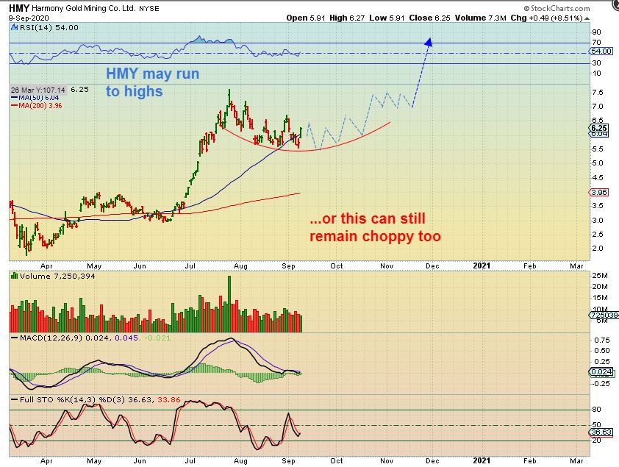Click the Chg +0.49 (+8.51%) value
The image size is (619, 467).
[x=546, y=18]
